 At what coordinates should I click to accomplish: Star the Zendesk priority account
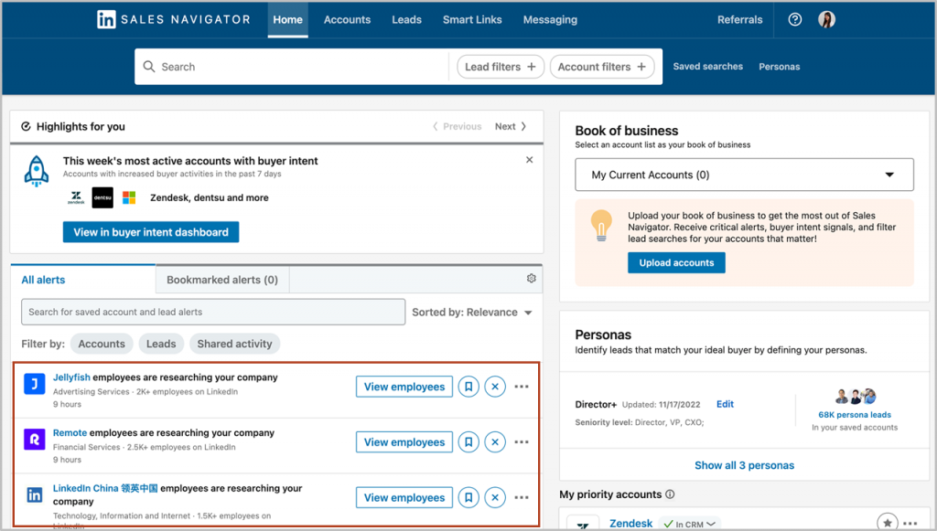888,523
